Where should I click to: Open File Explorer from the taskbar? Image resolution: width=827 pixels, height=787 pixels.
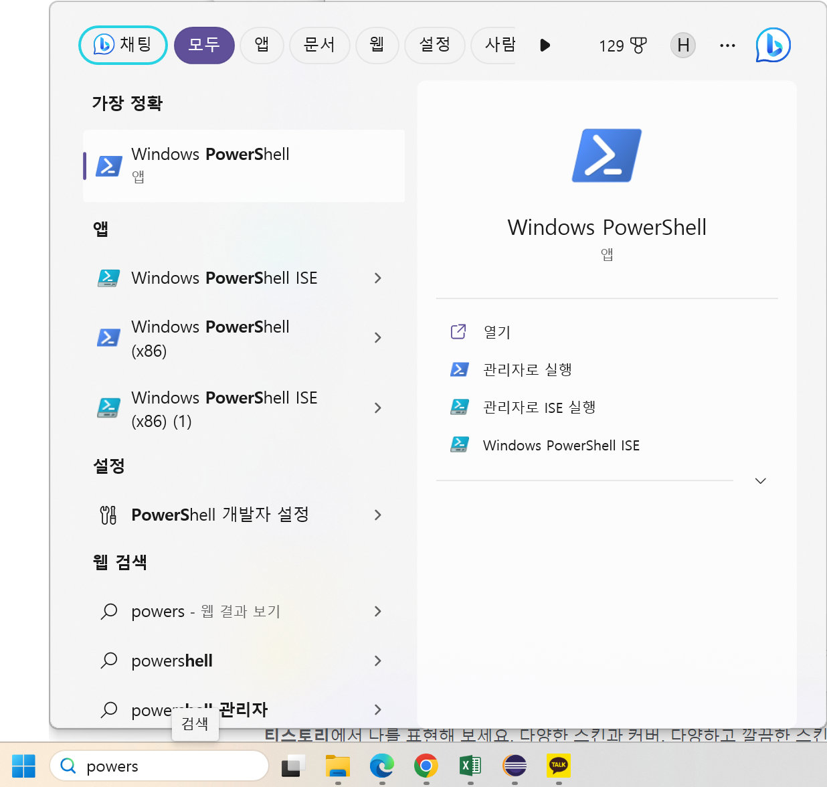338,766
